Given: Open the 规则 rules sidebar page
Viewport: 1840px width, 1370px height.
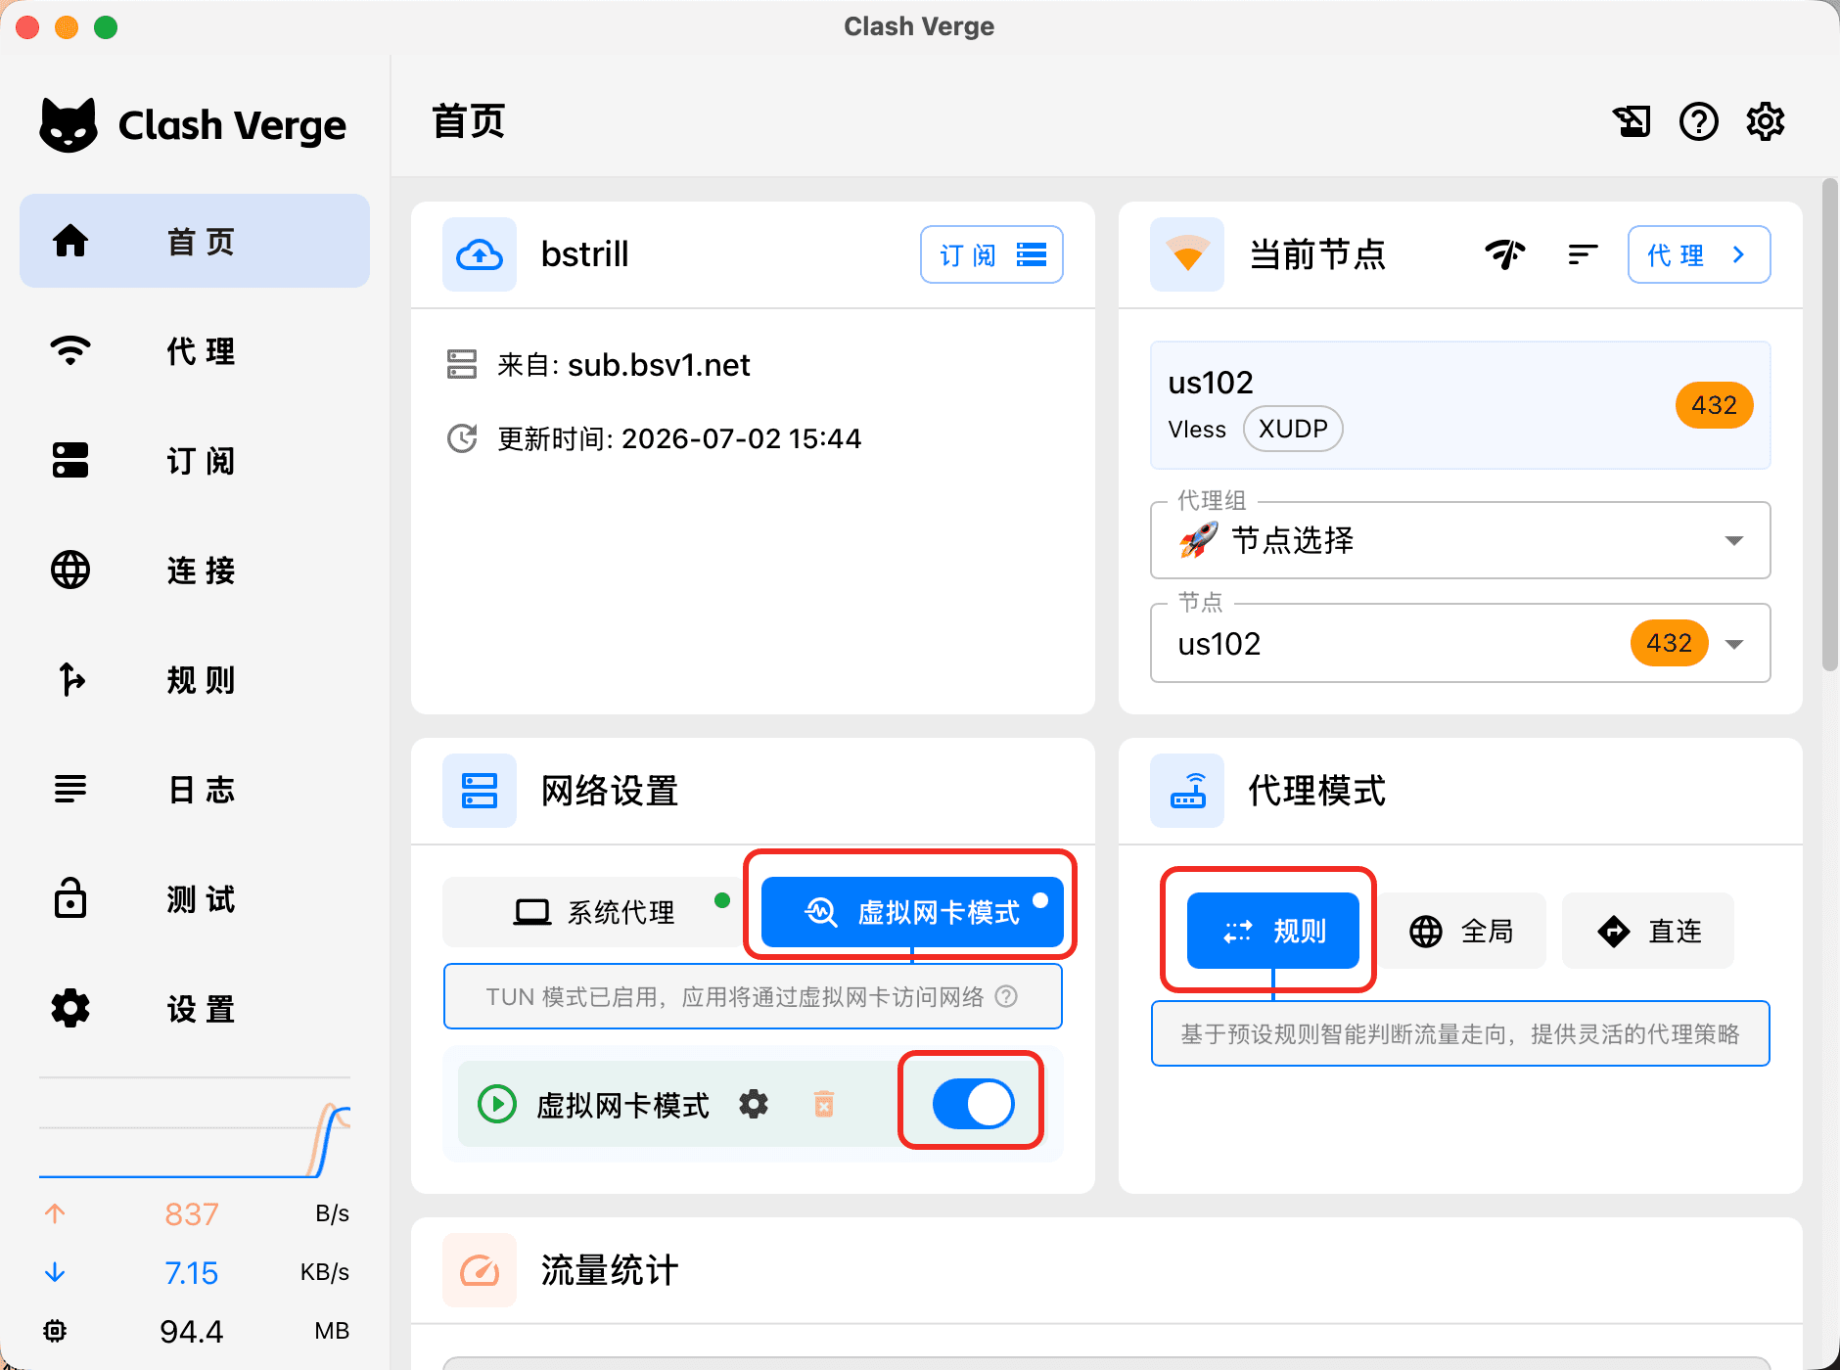Looking at the screenshot, I should (x=195, y=679).
